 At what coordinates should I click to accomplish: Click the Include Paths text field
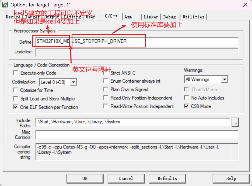pyautogui.click(x=133, y=122)
